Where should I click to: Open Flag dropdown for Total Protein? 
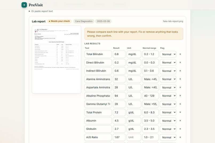[x=168, y=112]
